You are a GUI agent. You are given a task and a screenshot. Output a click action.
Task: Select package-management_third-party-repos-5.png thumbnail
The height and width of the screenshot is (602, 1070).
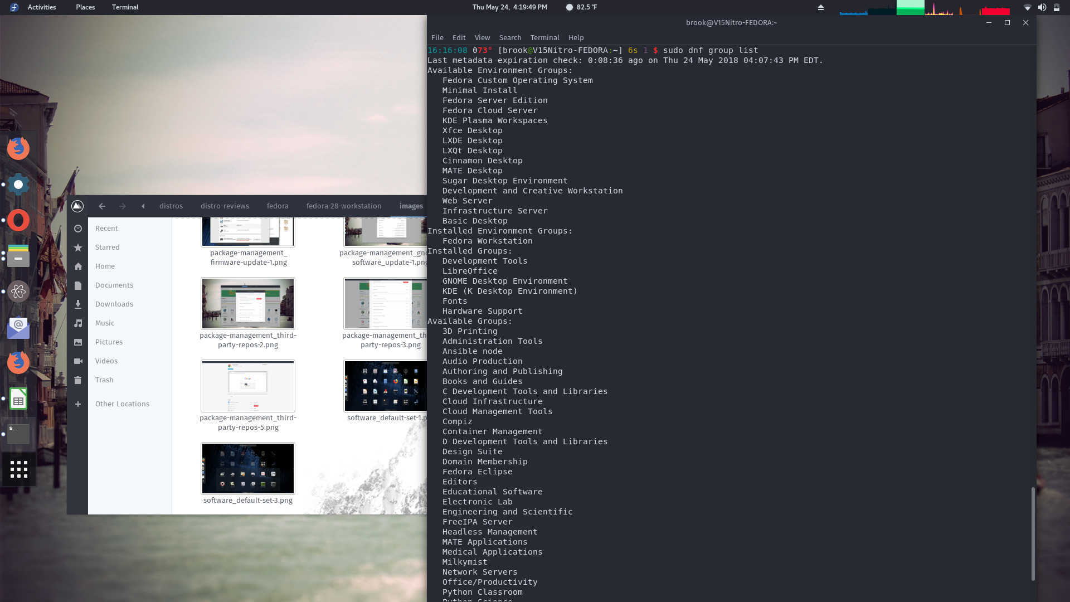tap(248, 386)
